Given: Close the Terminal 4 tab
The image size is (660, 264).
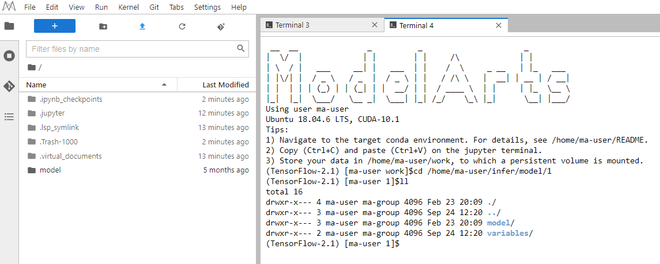Looking at the screenshot, I should (x=499, y=25).
